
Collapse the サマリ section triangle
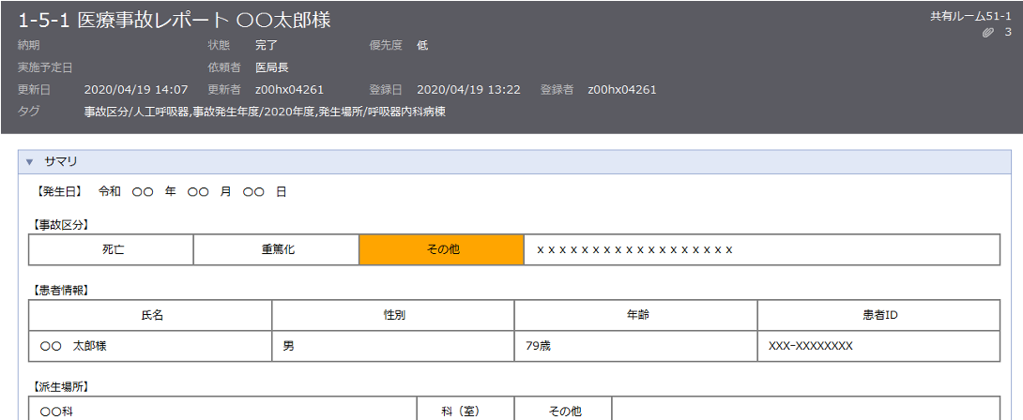pyautogui.click(x=30, y=162)
